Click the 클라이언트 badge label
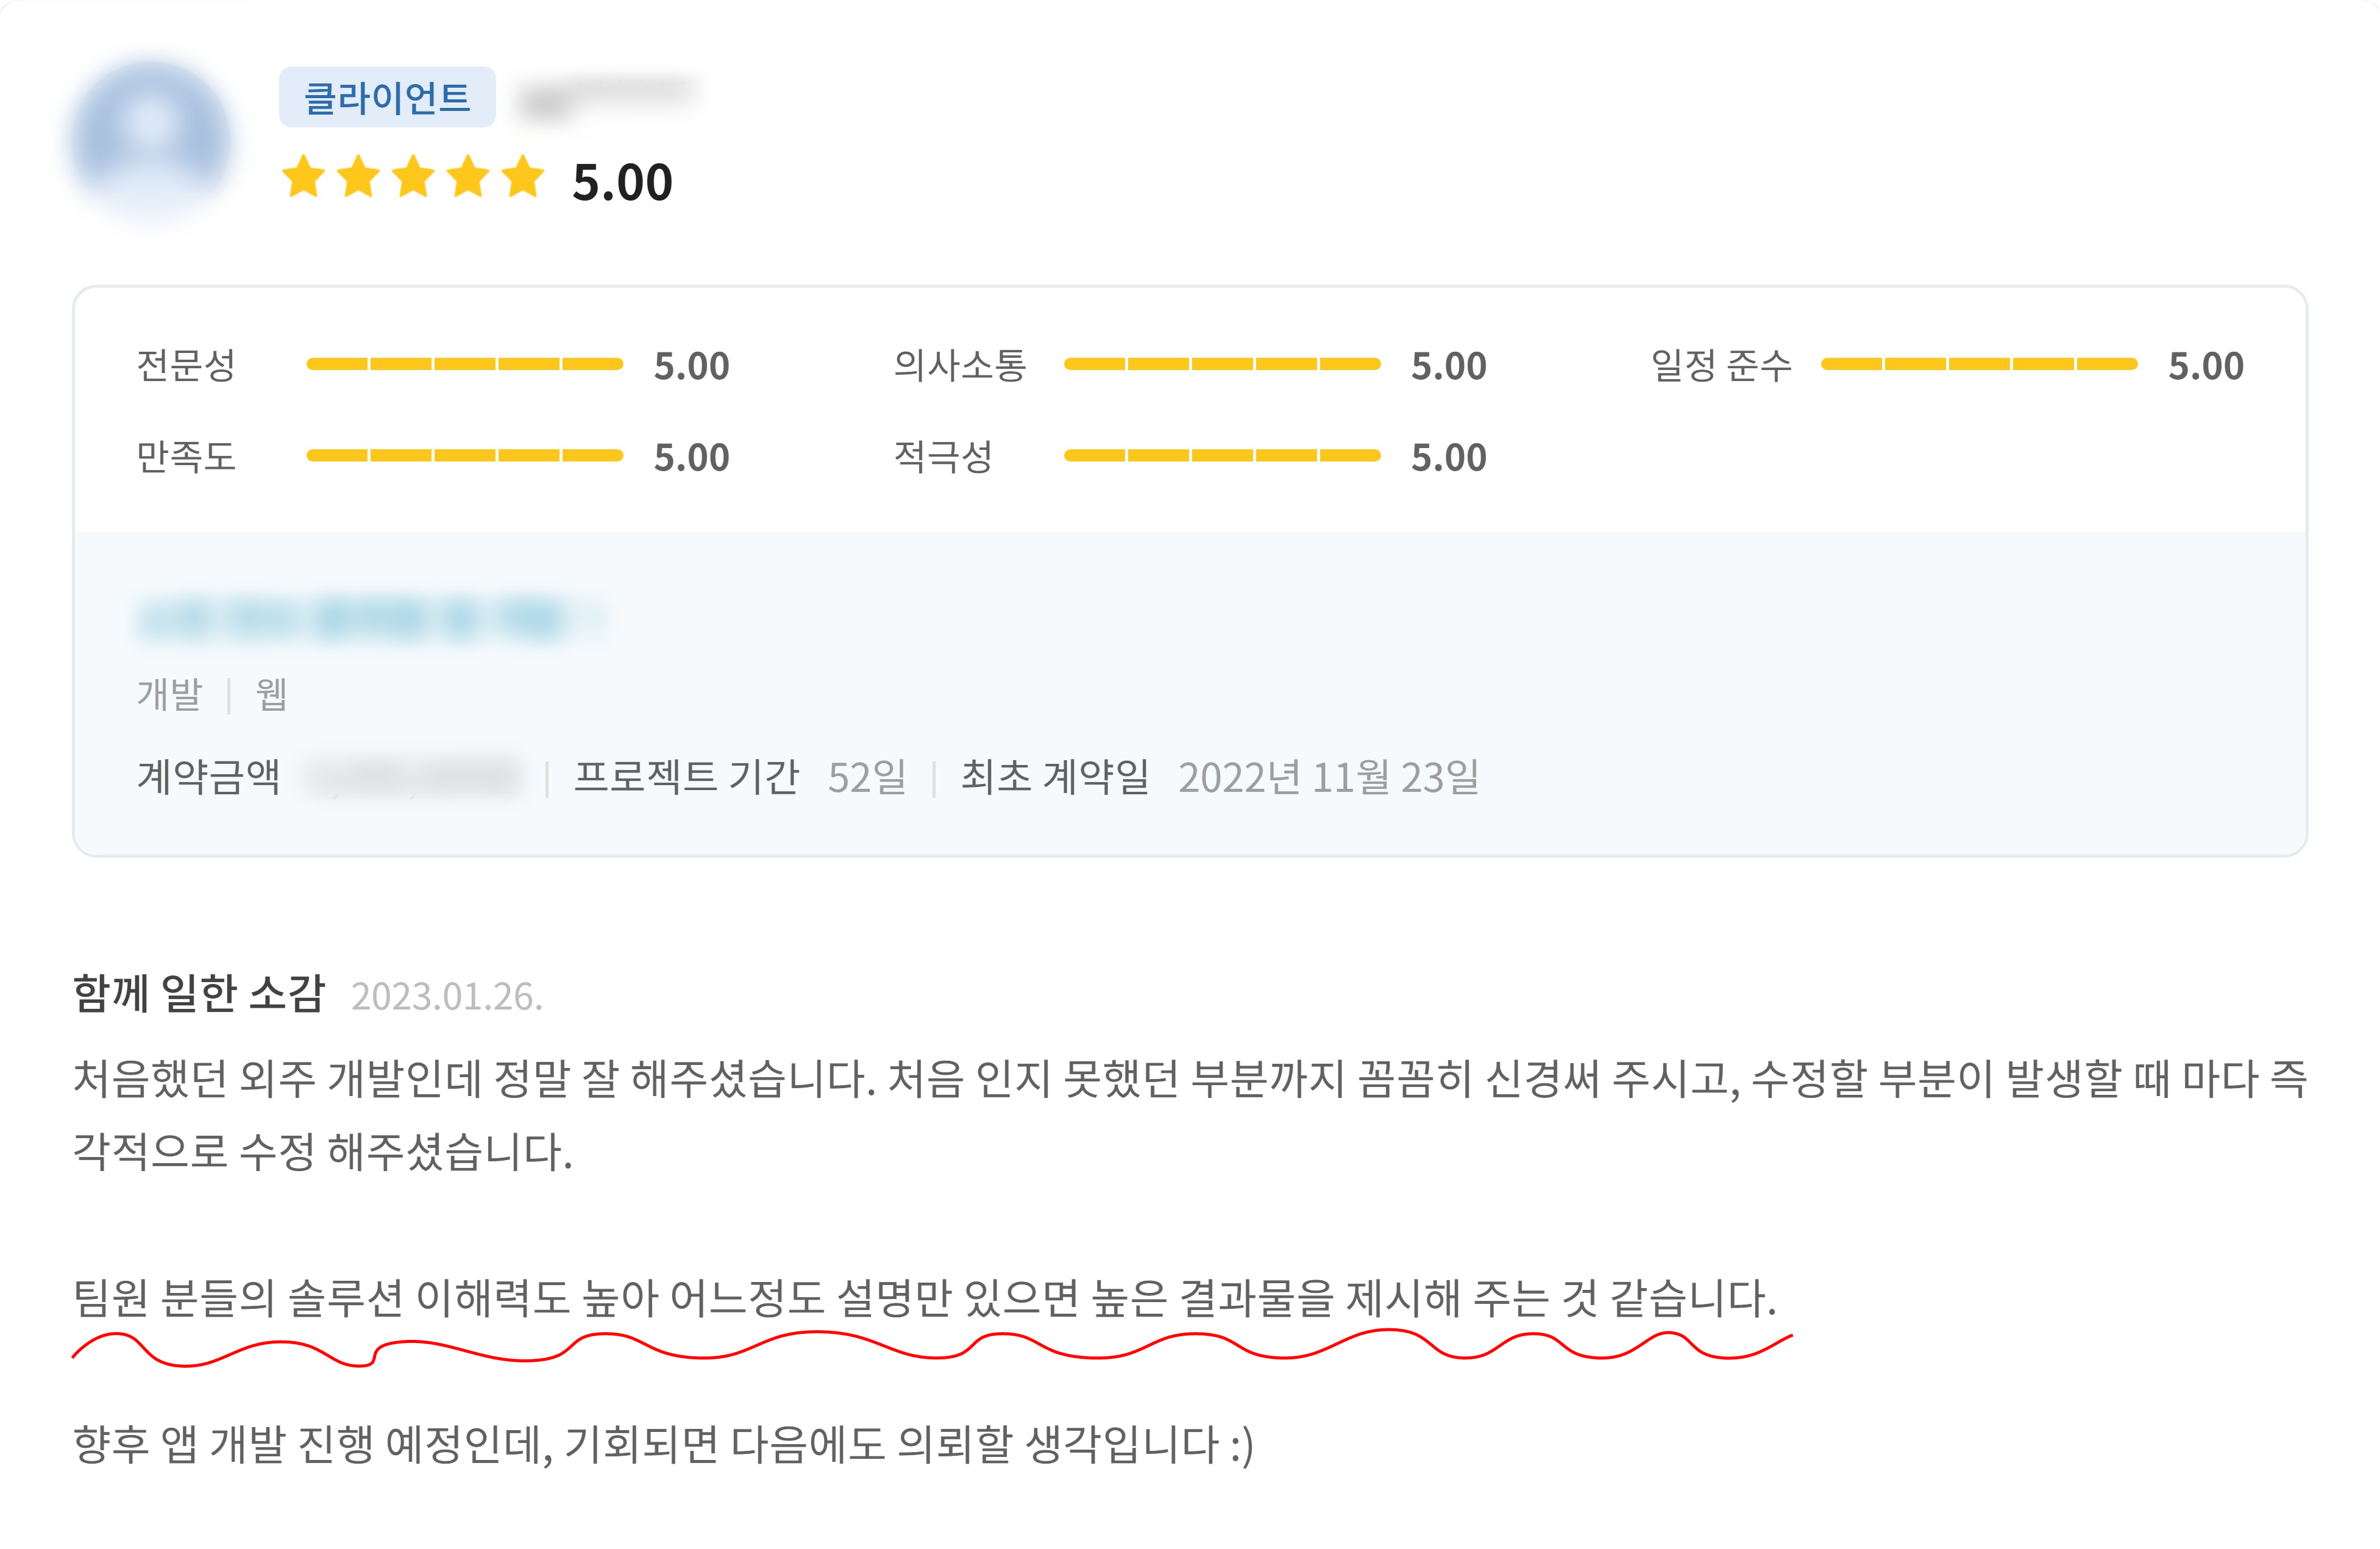 point(387,98)
